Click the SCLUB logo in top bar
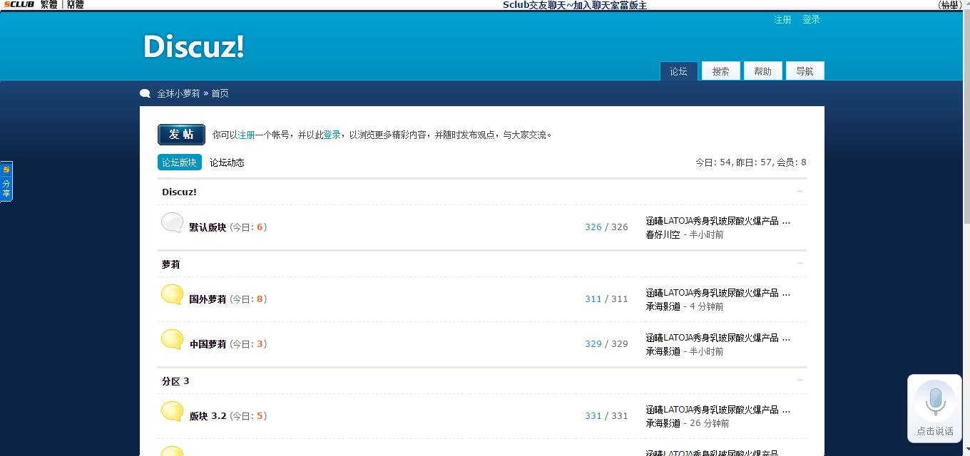This screenshot has width=970, height=456. click(19, 5)
